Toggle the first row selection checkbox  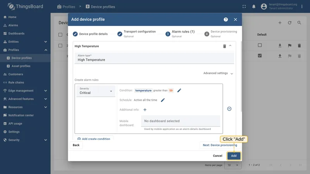[60, 46]
